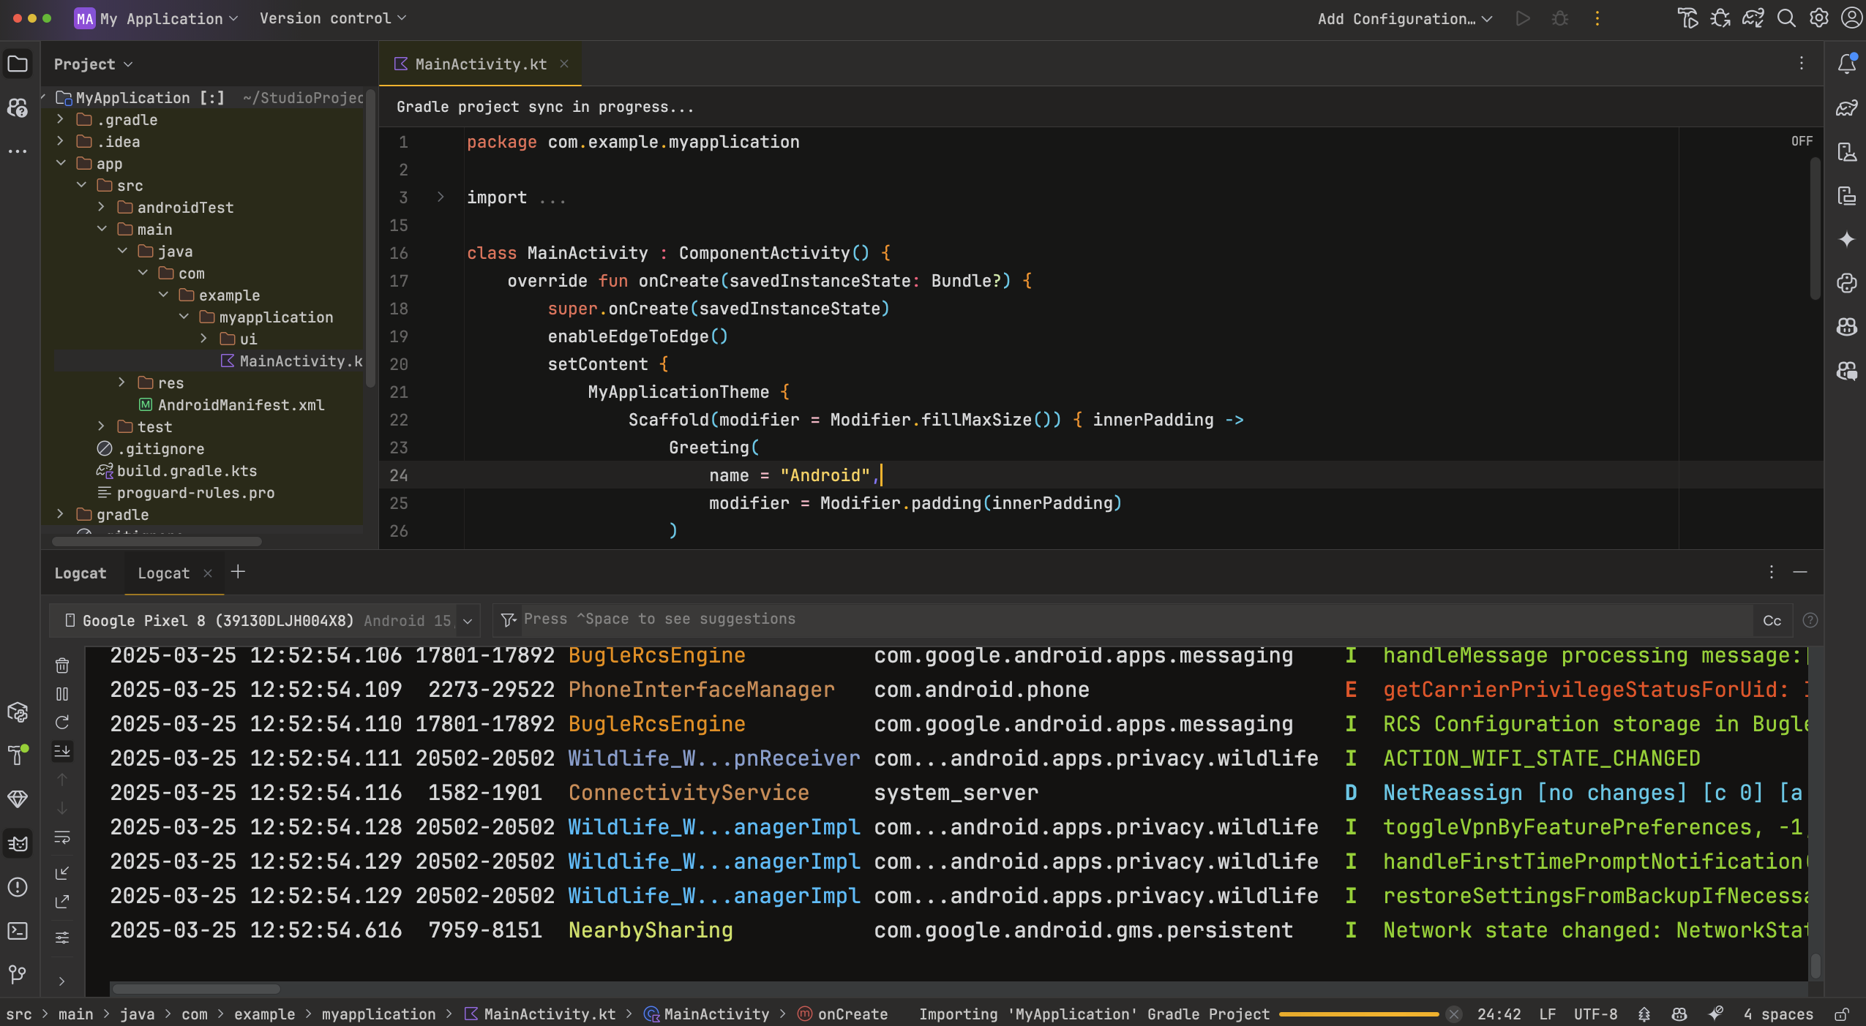Expand the res folder in project tree
This screenshot has width=1866, height=1026.
122,382
